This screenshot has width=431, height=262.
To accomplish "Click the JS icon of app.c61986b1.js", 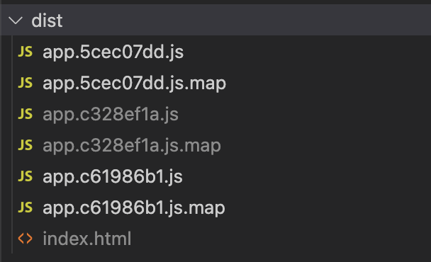I will pyautogui.click(x=26, y=176).
